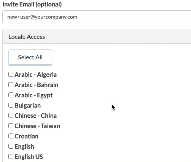Tick the Arabic - Egypt checkbox
This screenshot has width=191, height=162.
[x=11, y=95]
